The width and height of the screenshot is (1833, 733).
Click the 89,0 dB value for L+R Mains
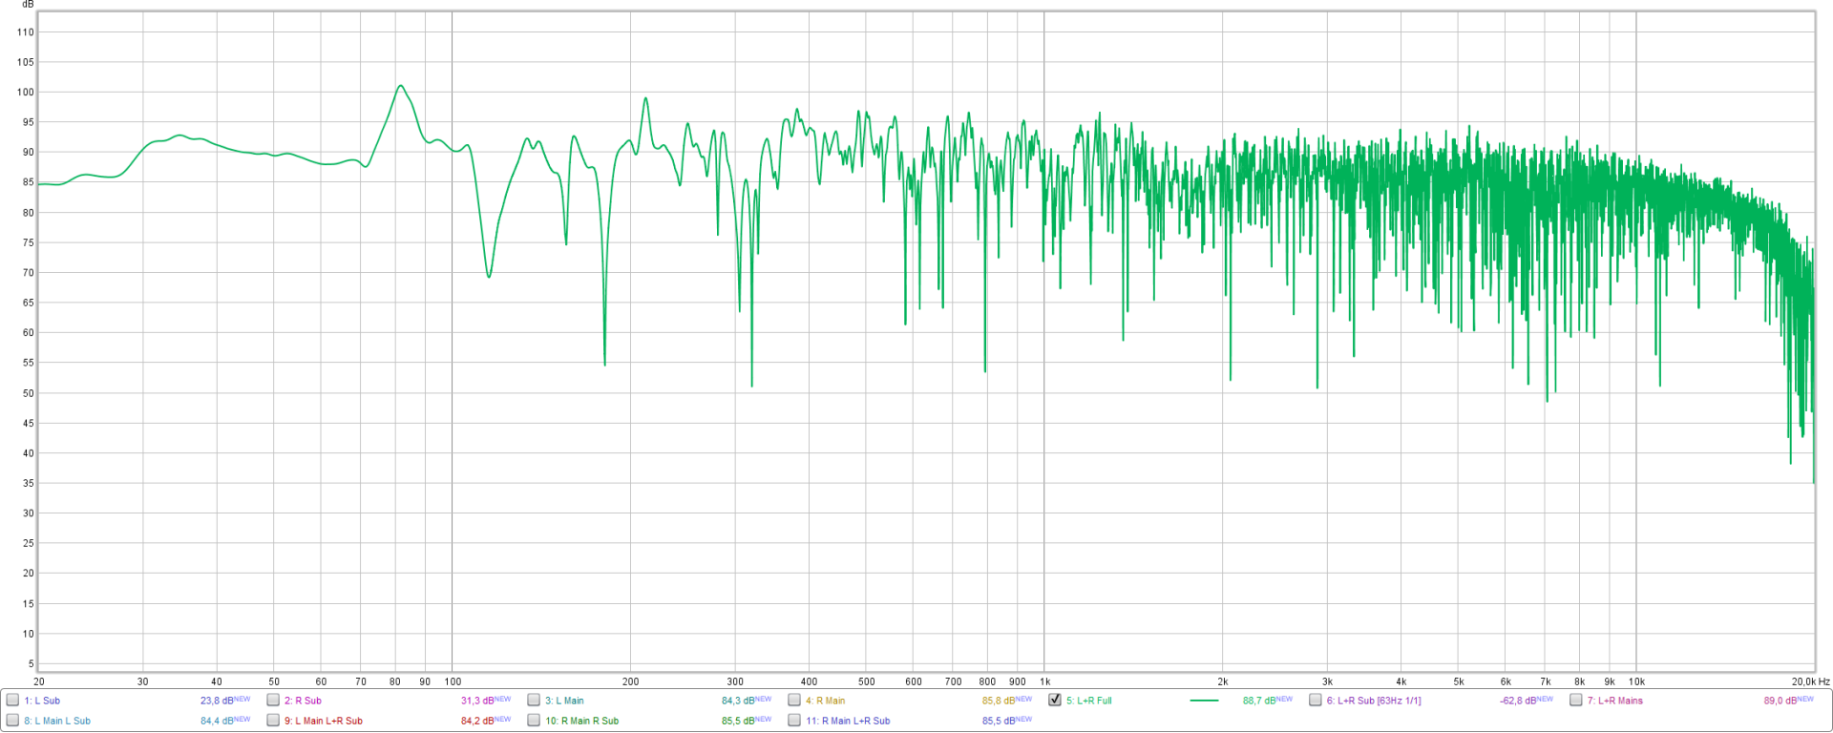click(1780, 701)
